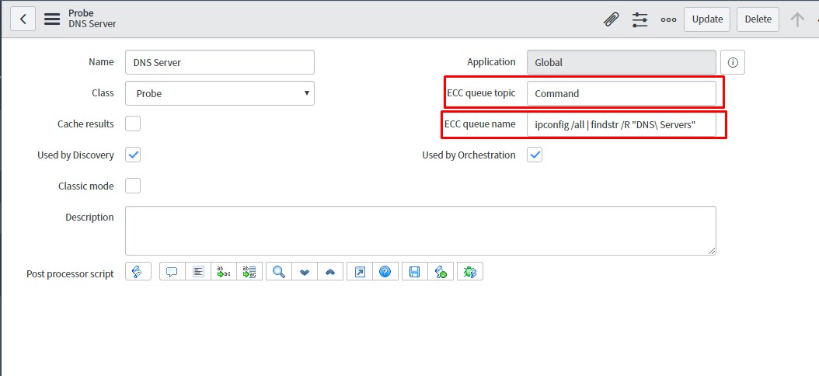Image resolution: width=819 pixels, height=376 pixels.
Task: Click the ECC queue name input field
Action: coord(621,124)
